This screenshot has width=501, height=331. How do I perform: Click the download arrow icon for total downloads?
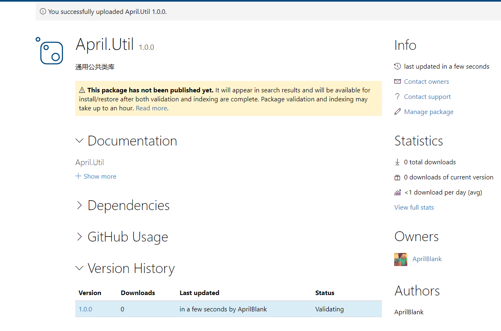(397, 162)
